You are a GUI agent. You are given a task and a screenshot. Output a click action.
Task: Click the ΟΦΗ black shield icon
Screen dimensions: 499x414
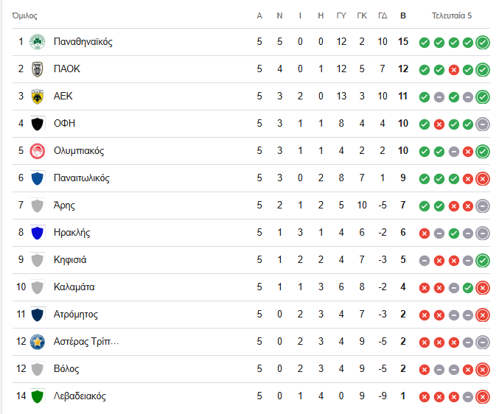pos(38,124)
